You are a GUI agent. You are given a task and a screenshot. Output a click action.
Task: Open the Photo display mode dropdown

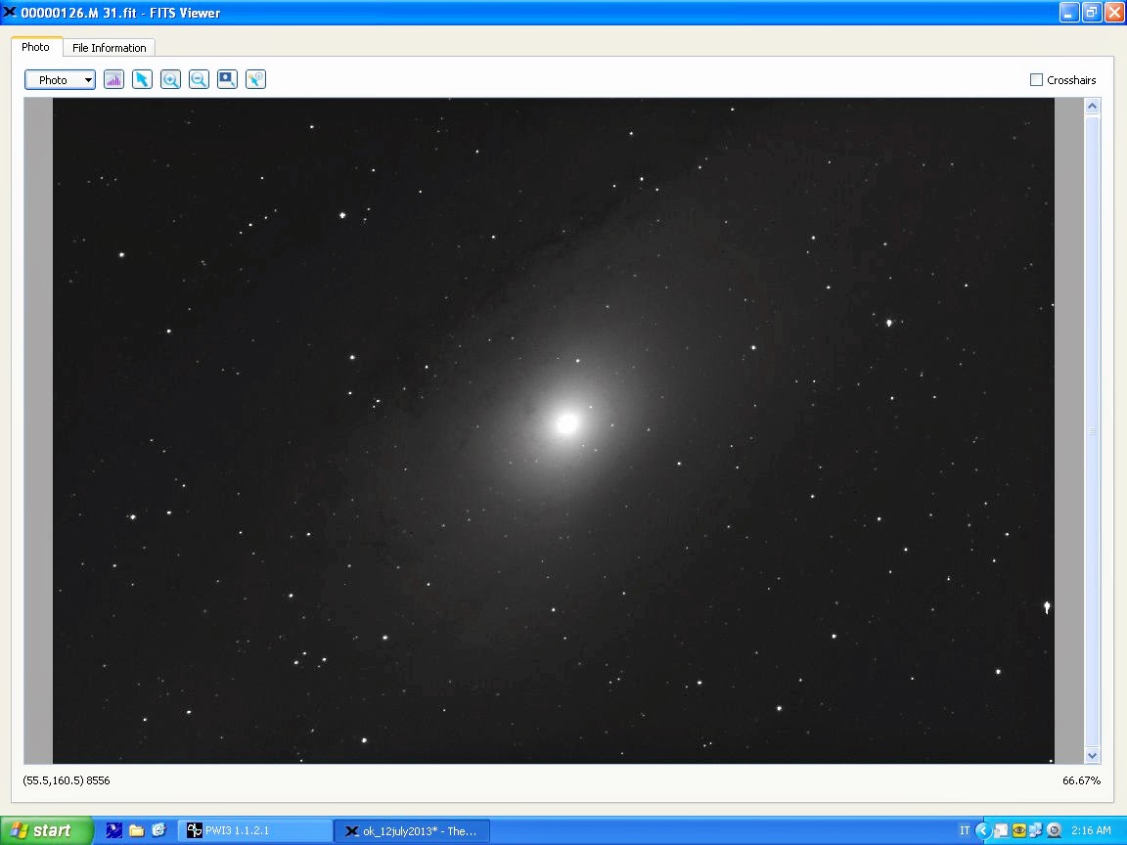[60, 80]
